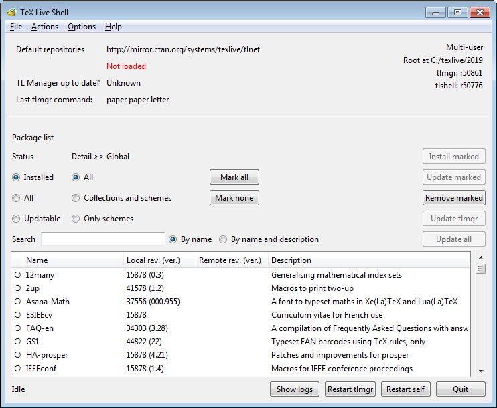Open the Options menu
Screen dimensions: 497x408
click(82, 27)
